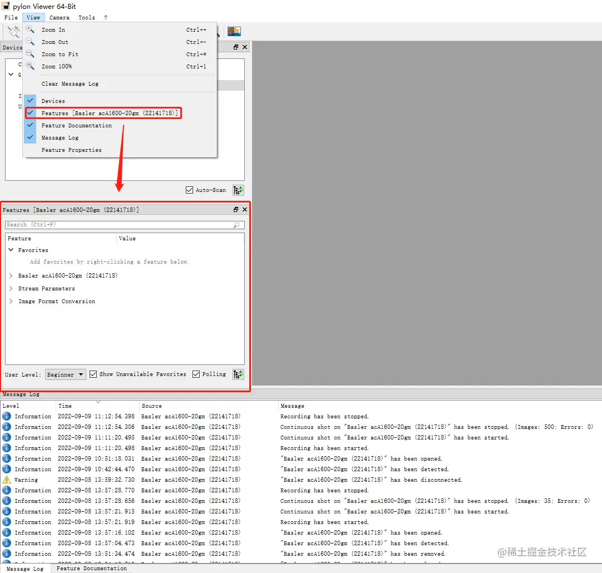Close the open View menu

(33, 17)
